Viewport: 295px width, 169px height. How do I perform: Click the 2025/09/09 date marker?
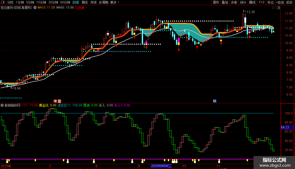click(x=161, y=166)
